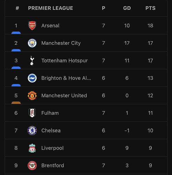172x175 pixels.
Task: Click the Manchester City badge
Action: [32, 43]
